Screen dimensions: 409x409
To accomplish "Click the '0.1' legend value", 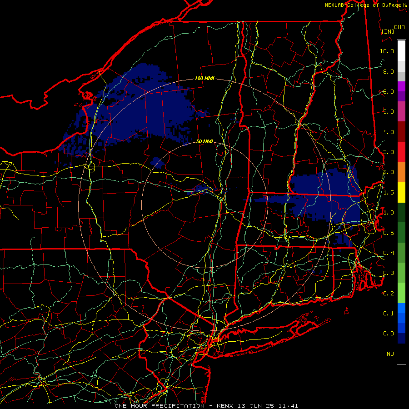I will pyautogui.click(x=389, y=313).
